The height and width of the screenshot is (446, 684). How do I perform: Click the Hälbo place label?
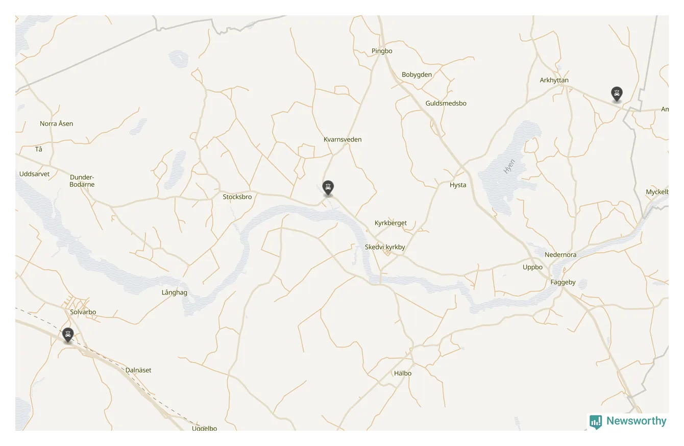(403, 373)
